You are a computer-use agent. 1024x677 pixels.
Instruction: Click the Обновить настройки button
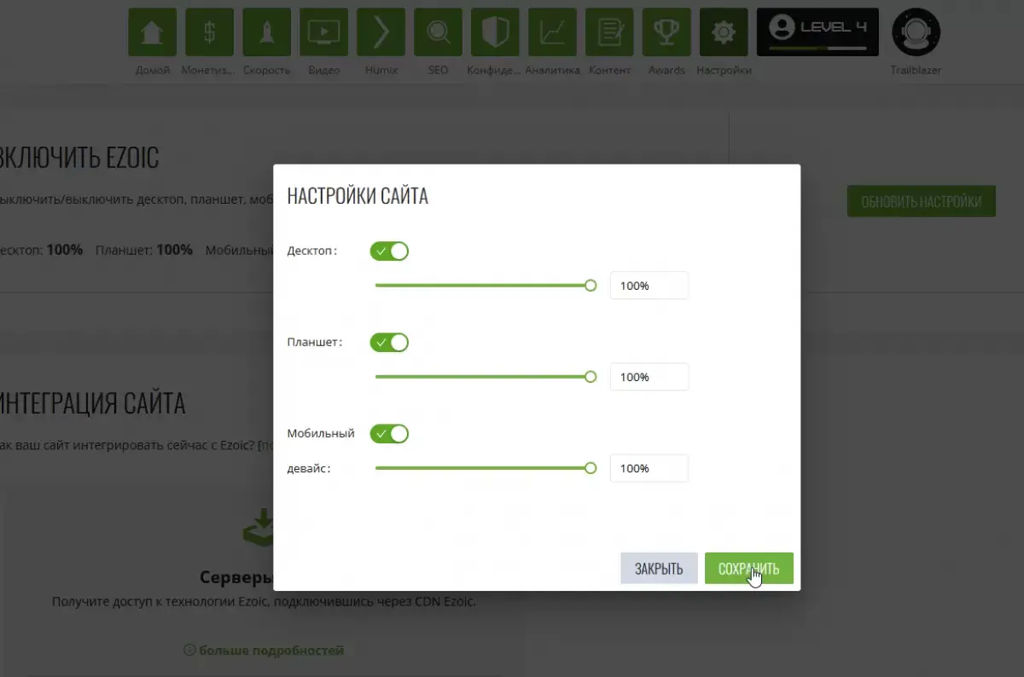(922, 201)
